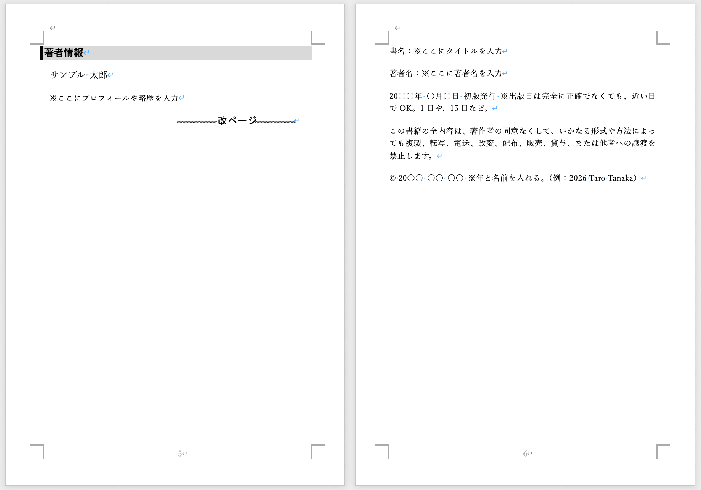The image size is (701, 490).
Task: Click the line ending with 他者への譲渡を
Action: pyautogui.click(x=522, y=143)
